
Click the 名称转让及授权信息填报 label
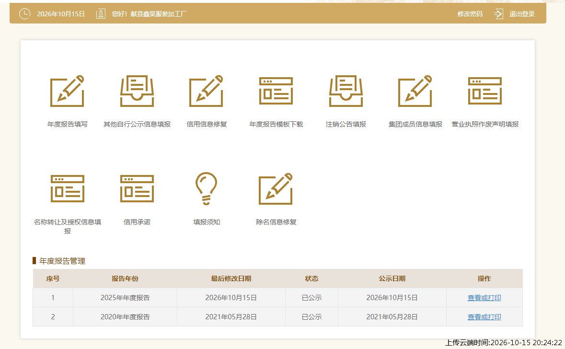pos(68,226)
